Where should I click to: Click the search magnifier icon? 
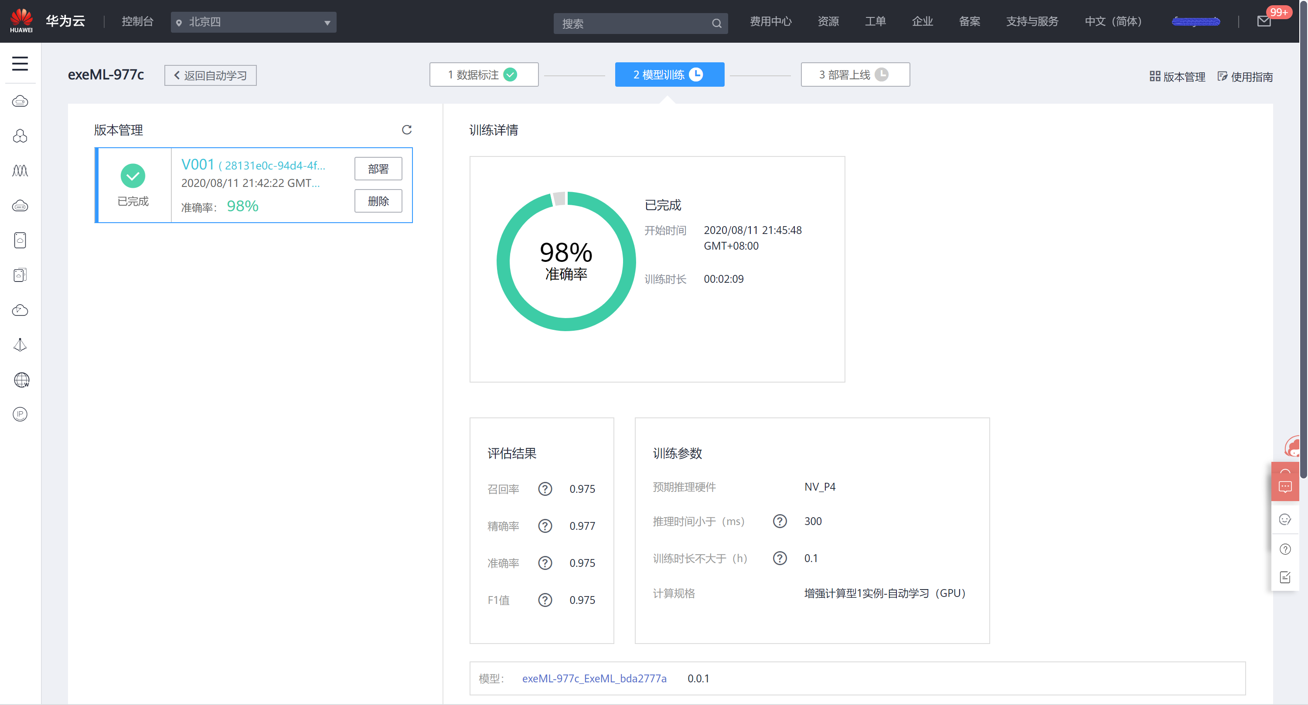716,24
